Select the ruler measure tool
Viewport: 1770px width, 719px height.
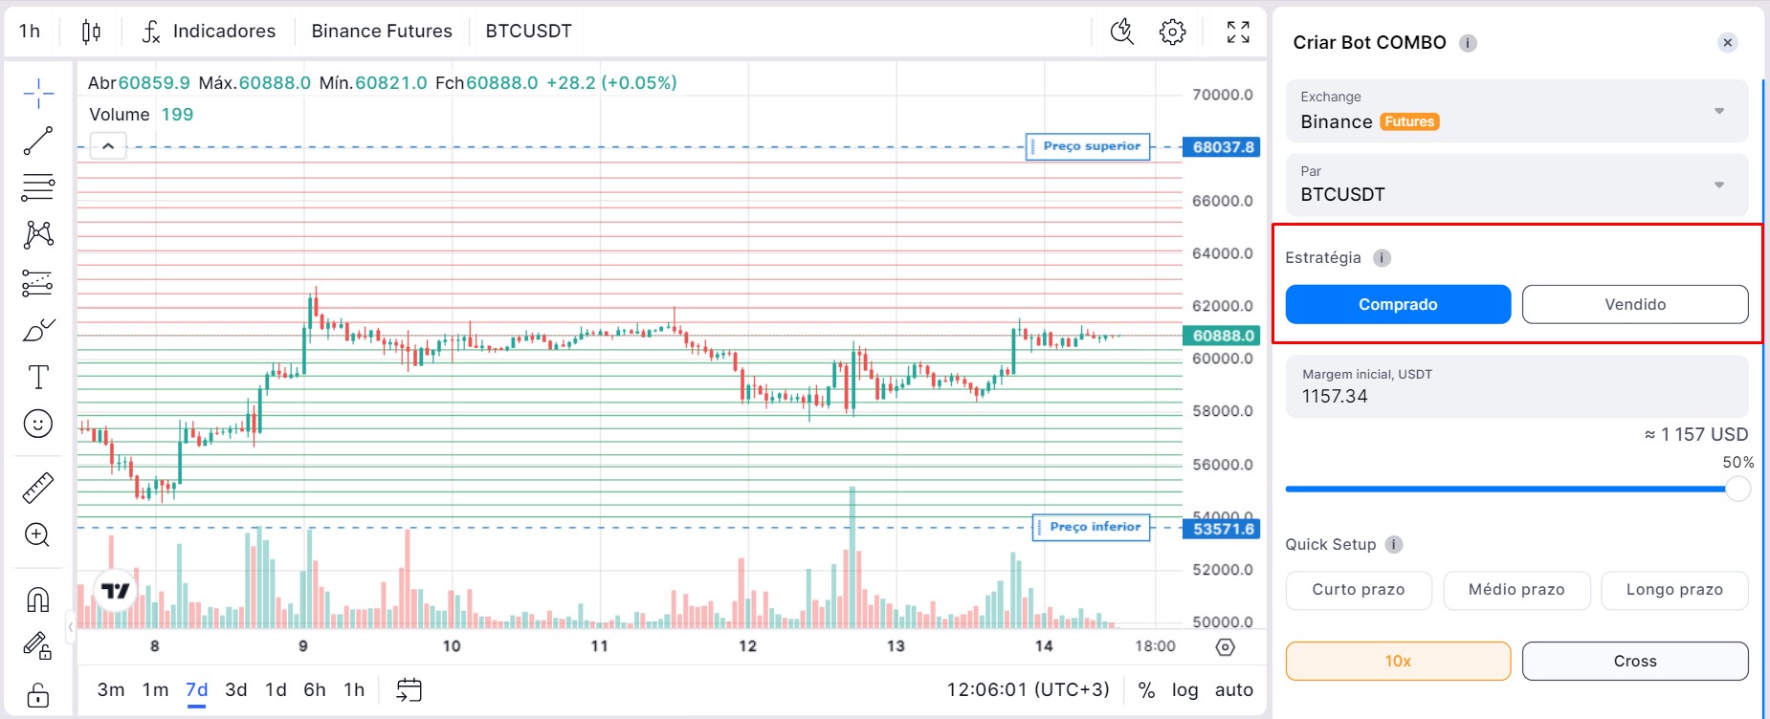coord(38,488)
